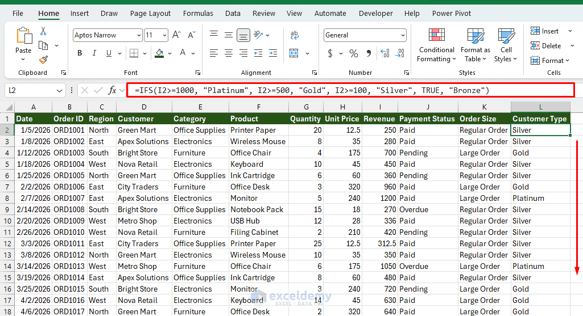This screenshot has width=583, height=316.
Task: Align text right
Action: [x=243, y=53]
